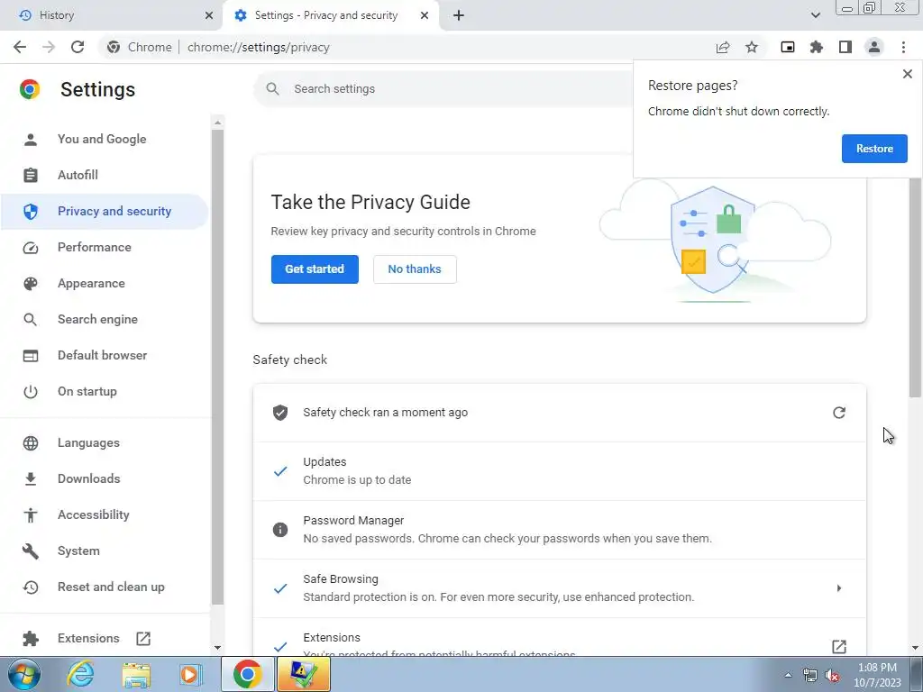Decline Privacy Guide with No thanks

point(415,269)
